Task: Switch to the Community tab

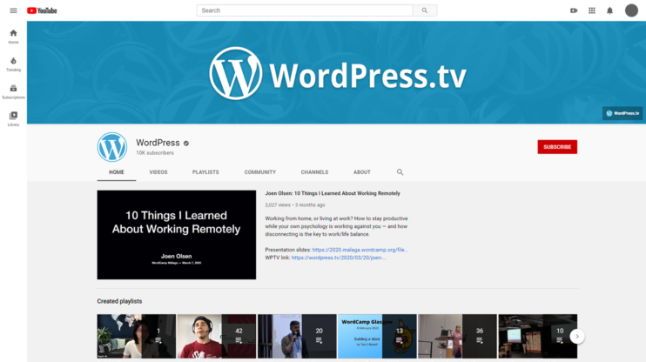Action: point(260,172)
